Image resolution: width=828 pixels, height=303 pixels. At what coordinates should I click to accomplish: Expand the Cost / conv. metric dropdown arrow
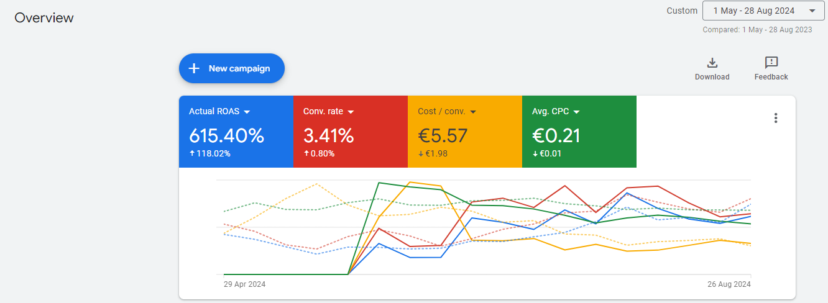coord(473,112)
